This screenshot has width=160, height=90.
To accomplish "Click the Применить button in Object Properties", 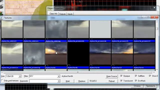I will point(150,86).
